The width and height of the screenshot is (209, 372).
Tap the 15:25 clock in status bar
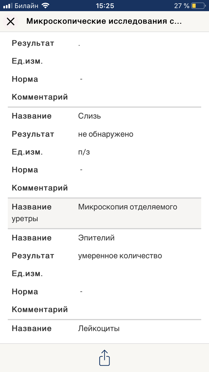coord(105,6)
